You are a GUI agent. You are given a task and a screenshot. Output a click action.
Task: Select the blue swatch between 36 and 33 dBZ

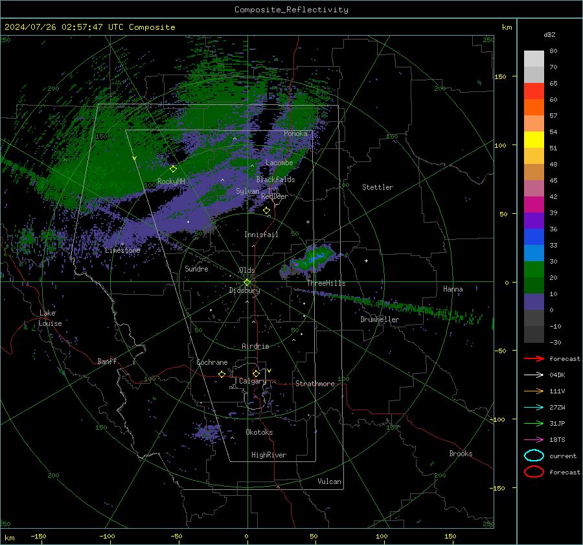pyautogui.click(x=534, y=237)
